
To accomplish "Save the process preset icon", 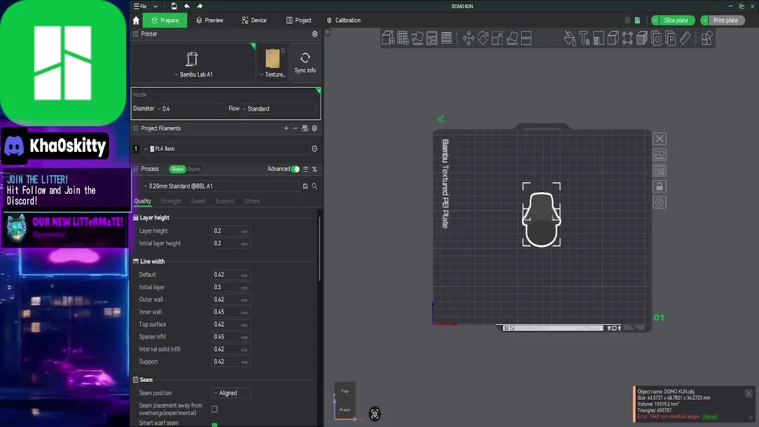I will (x=305, y=186).
